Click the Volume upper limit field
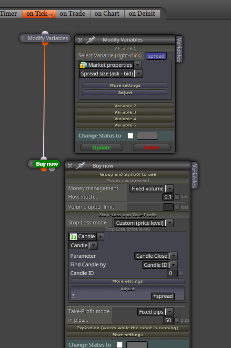Image resolution: width=231 pixels, height=348 pixels. pyautogui.click(x=168, y=207)
